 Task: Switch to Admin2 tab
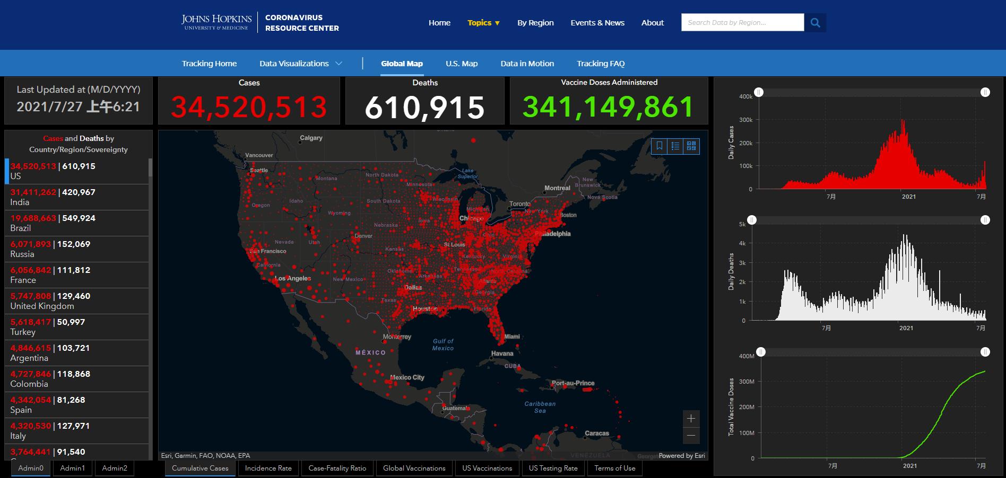[115, 468]
